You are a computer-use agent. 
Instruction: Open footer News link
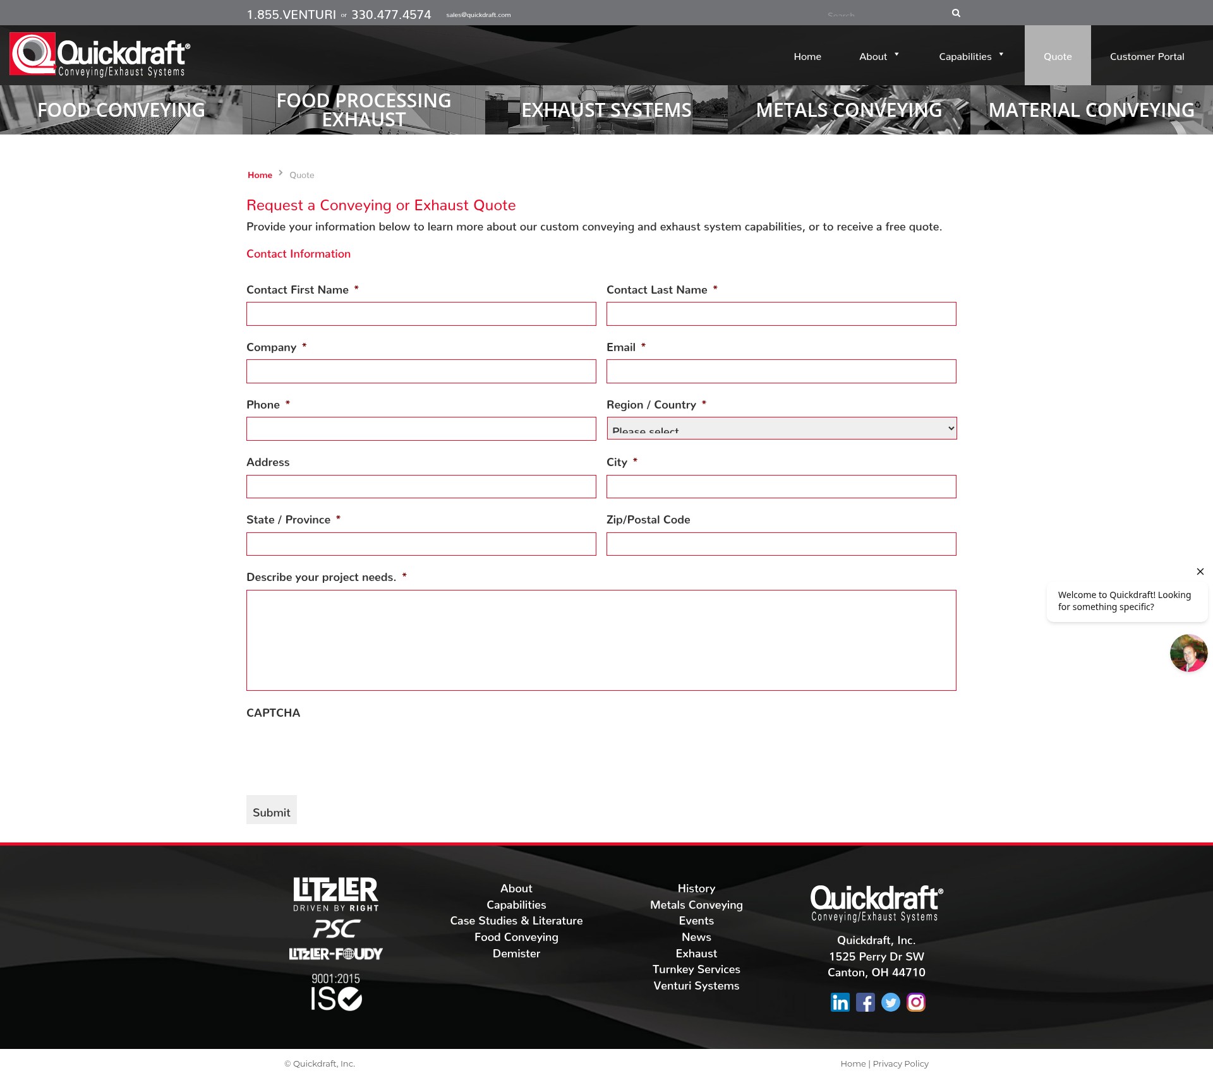(x=696, y=937)
